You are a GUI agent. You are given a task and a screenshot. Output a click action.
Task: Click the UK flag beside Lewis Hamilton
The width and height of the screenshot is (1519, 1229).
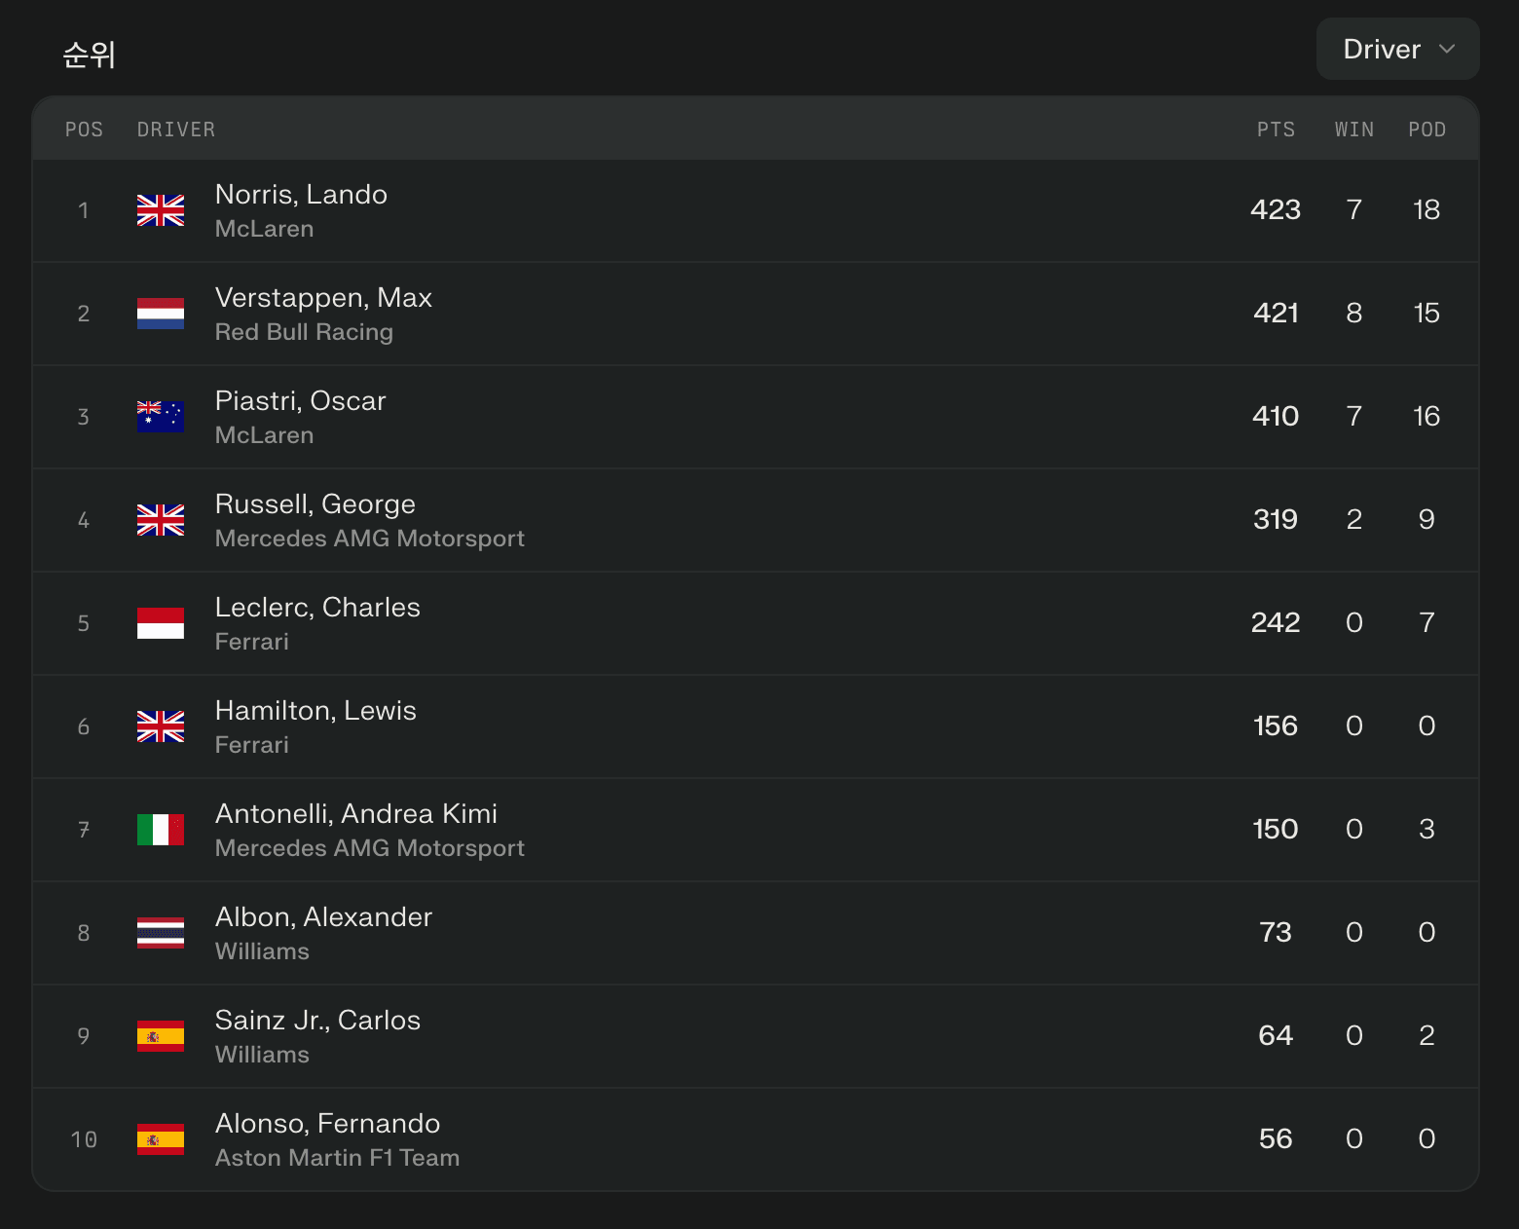click(x=161, y=726)
